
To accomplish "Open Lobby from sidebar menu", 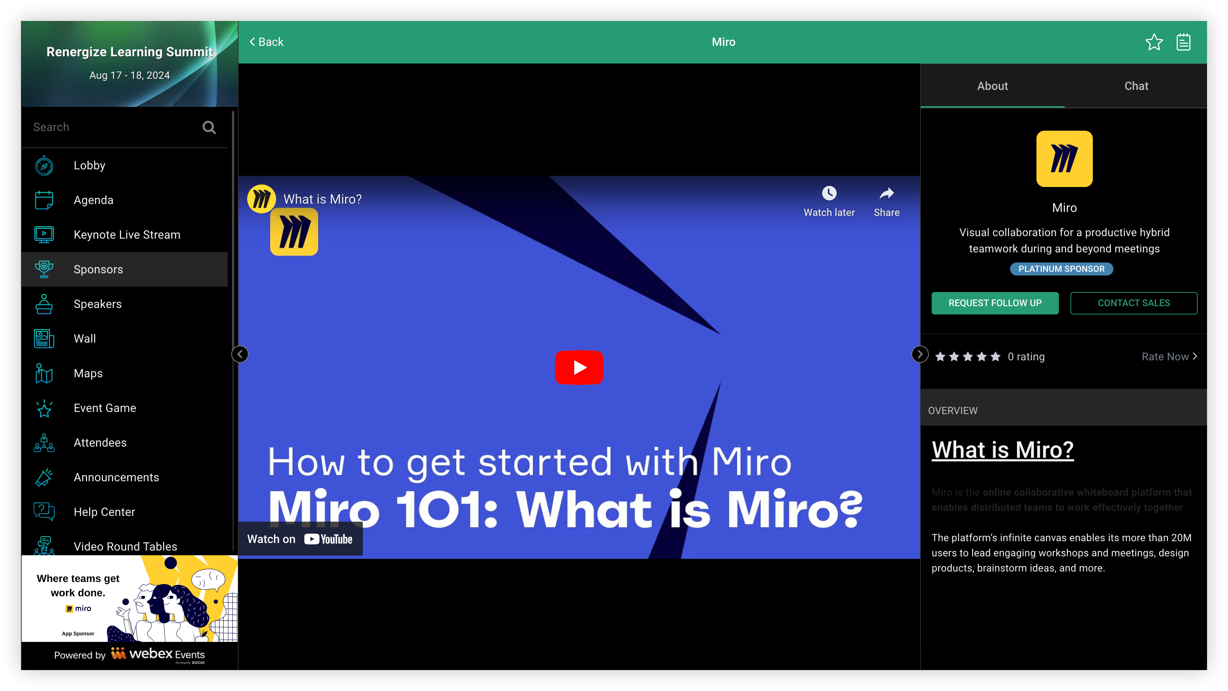I will 124,166.
